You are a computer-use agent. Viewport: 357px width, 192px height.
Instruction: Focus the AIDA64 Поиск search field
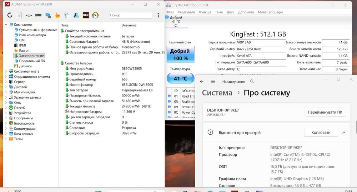[x=131, y=15]
